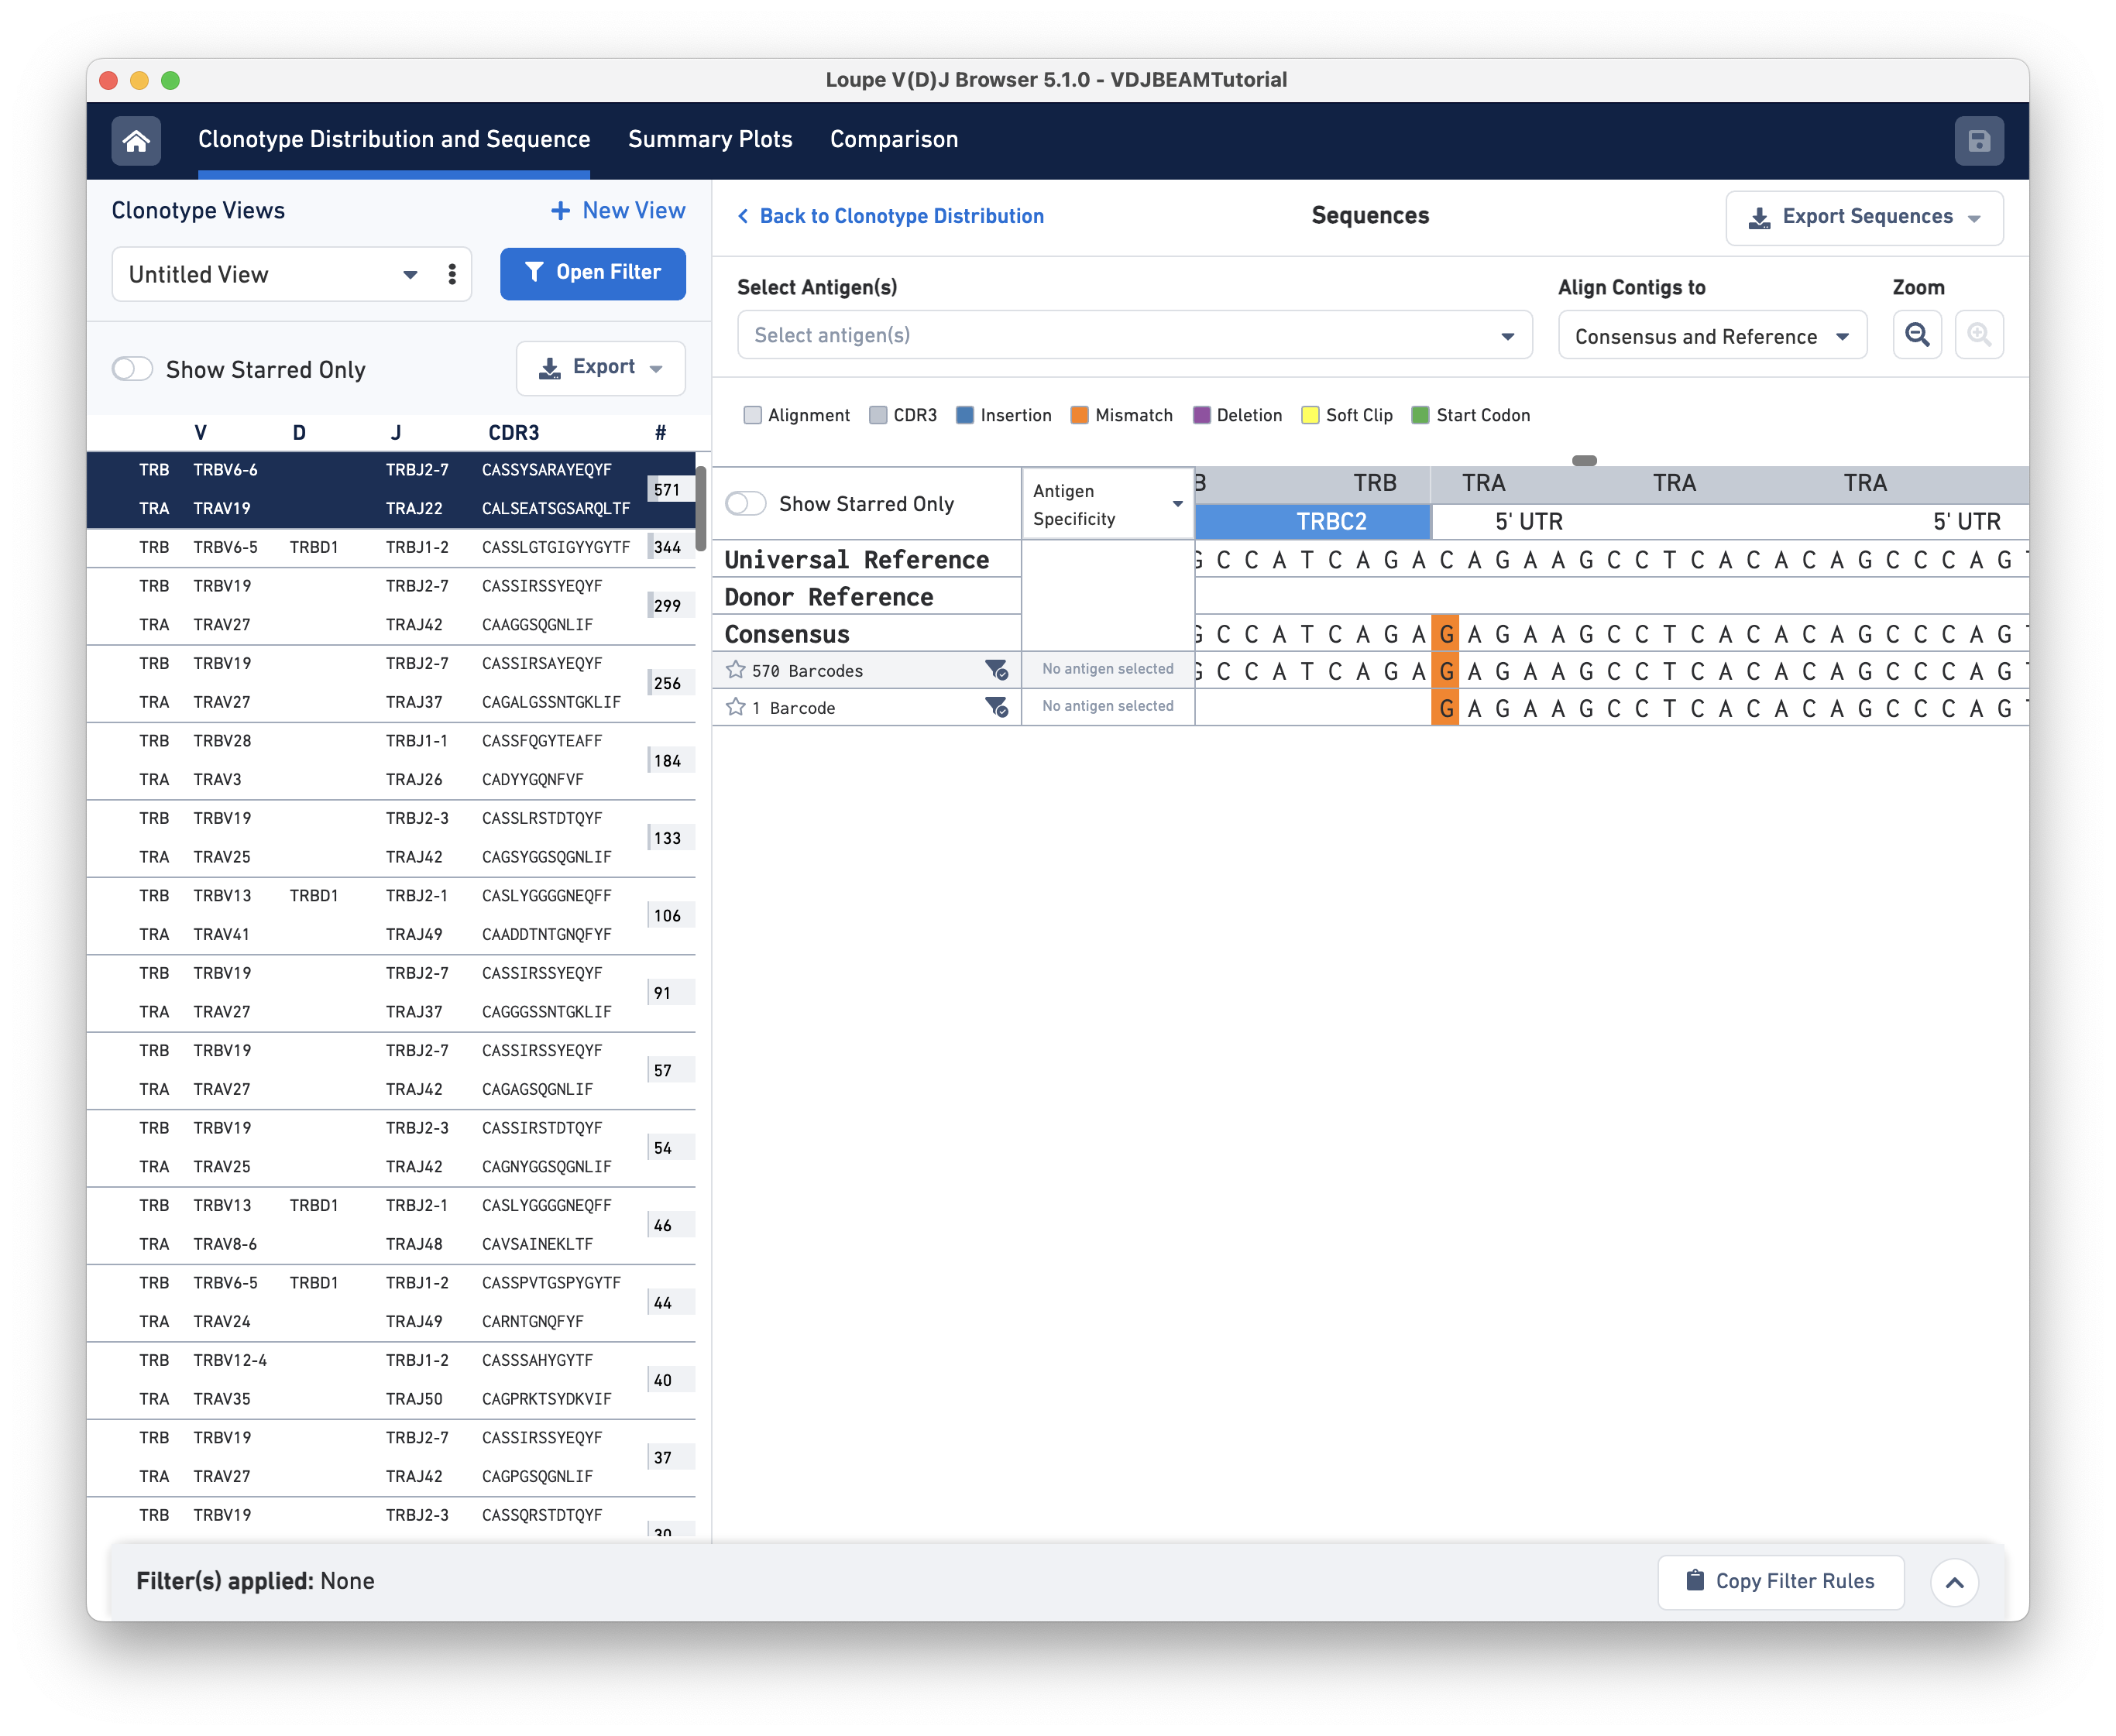Click the filter icon next to 570 Barcodes
Viewport: 2116px width, 1736px height.
pos(997,671)
